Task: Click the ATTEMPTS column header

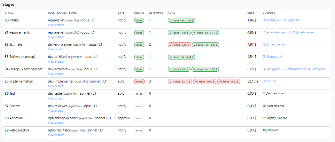Action: tap(156, 13)
